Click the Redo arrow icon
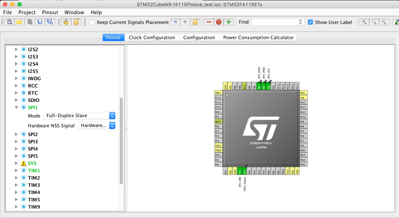 (185, 22)
